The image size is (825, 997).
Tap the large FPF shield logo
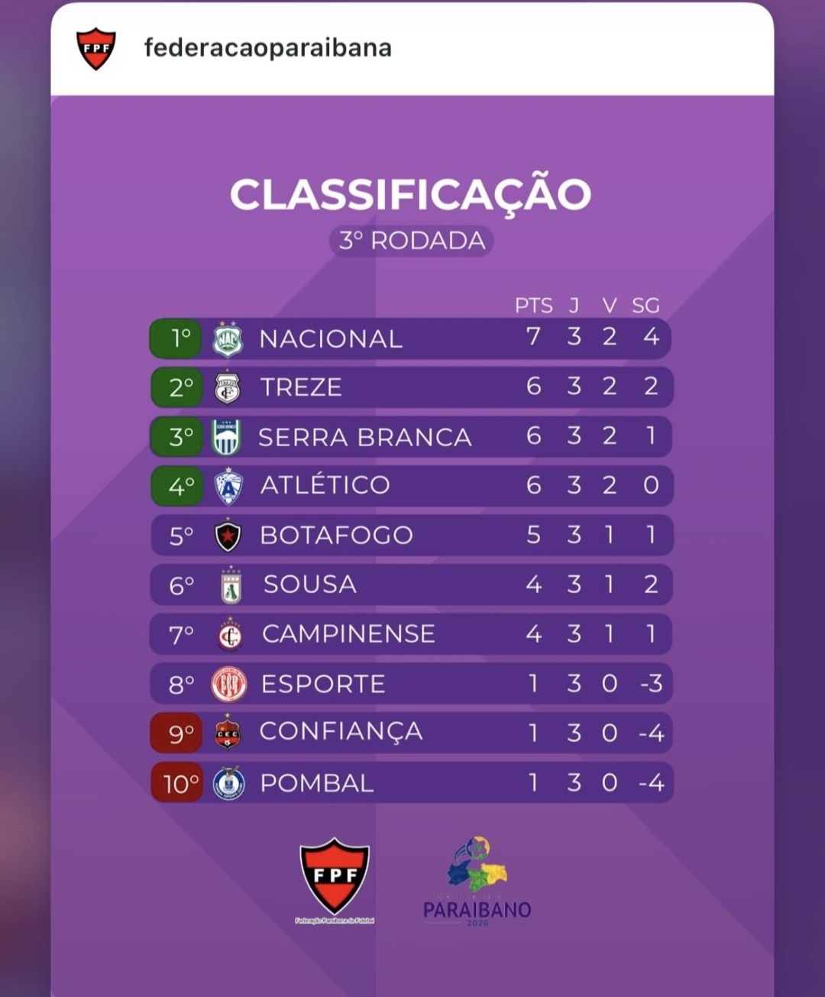point(335,877)
